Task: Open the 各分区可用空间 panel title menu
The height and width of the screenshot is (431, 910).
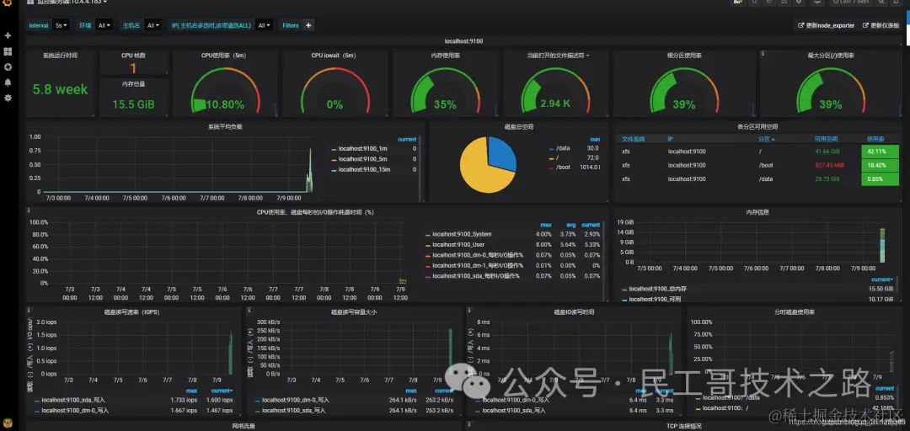Action: tap(757, 127)
